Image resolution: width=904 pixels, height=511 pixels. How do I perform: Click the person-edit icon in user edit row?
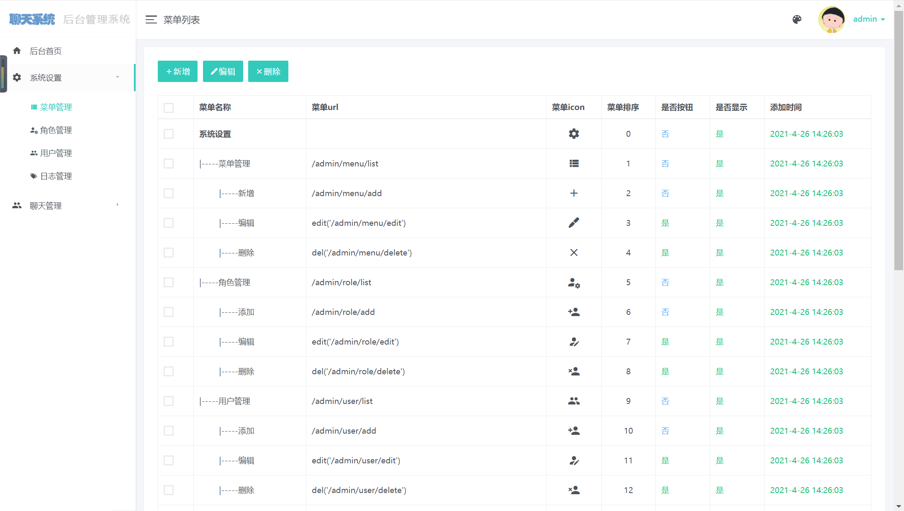coord(574,461)
